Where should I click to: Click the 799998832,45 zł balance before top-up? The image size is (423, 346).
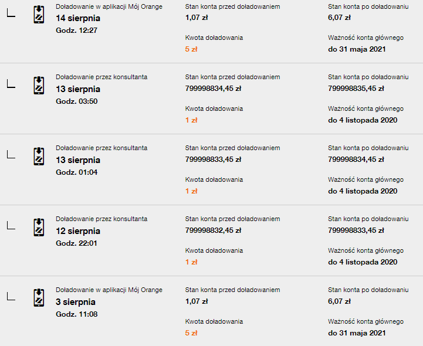click(213, 230)
